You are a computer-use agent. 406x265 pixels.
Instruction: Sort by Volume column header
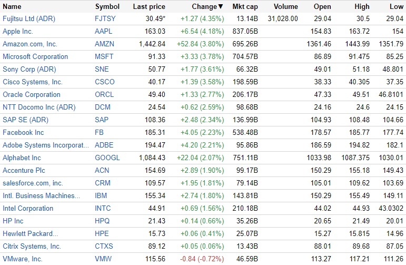[x=286, y=7]
